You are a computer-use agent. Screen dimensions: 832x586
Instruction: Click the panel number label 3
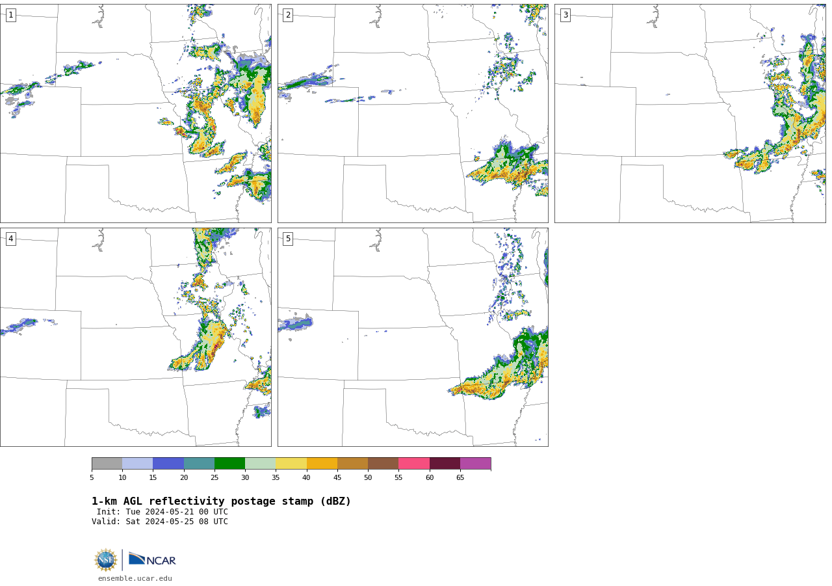[565, 15]
